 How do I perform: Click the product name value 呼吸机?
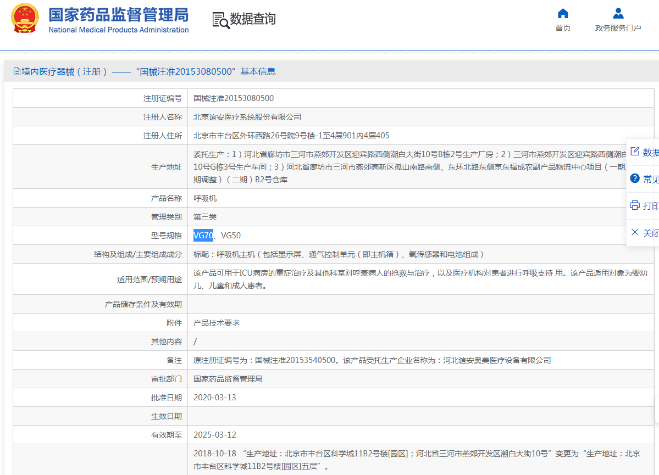point(205,198)
